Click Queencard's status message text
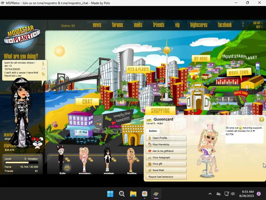The image size is (266, 200). (244, 131)
